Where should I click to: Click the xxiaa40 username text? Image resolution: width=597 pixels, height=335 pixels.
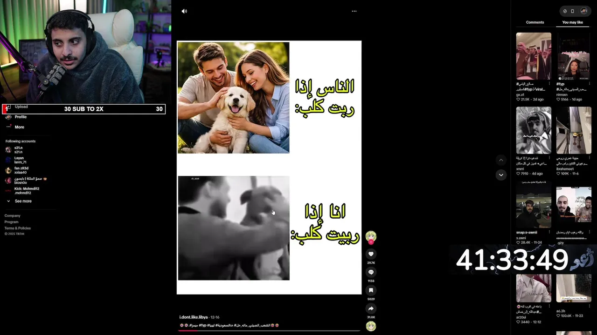point(21,173)
